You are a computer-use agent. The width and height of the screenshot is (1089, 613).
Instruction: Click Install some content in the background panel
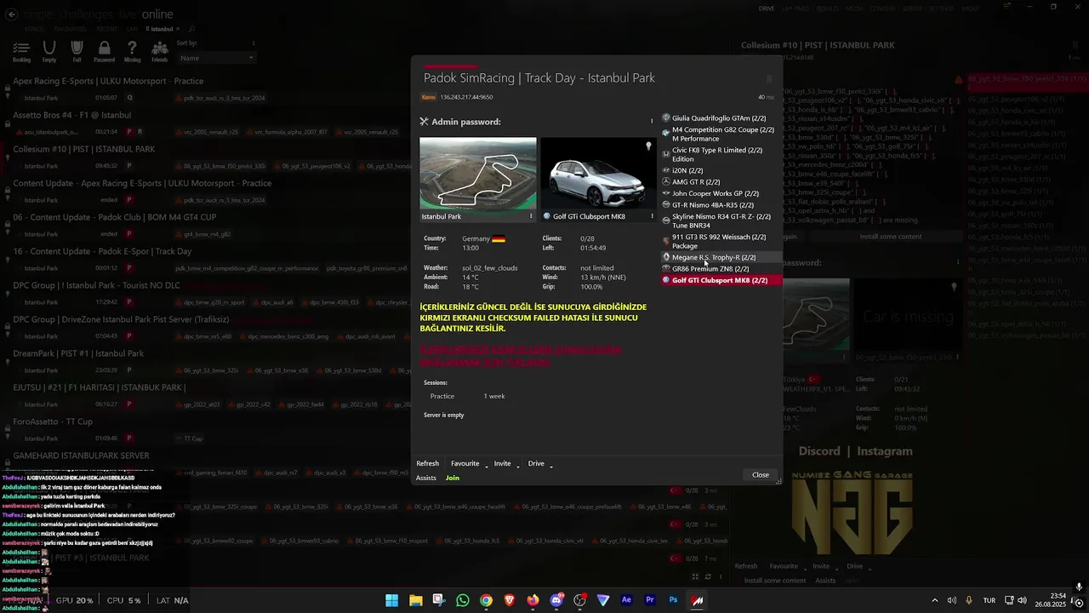891,237
